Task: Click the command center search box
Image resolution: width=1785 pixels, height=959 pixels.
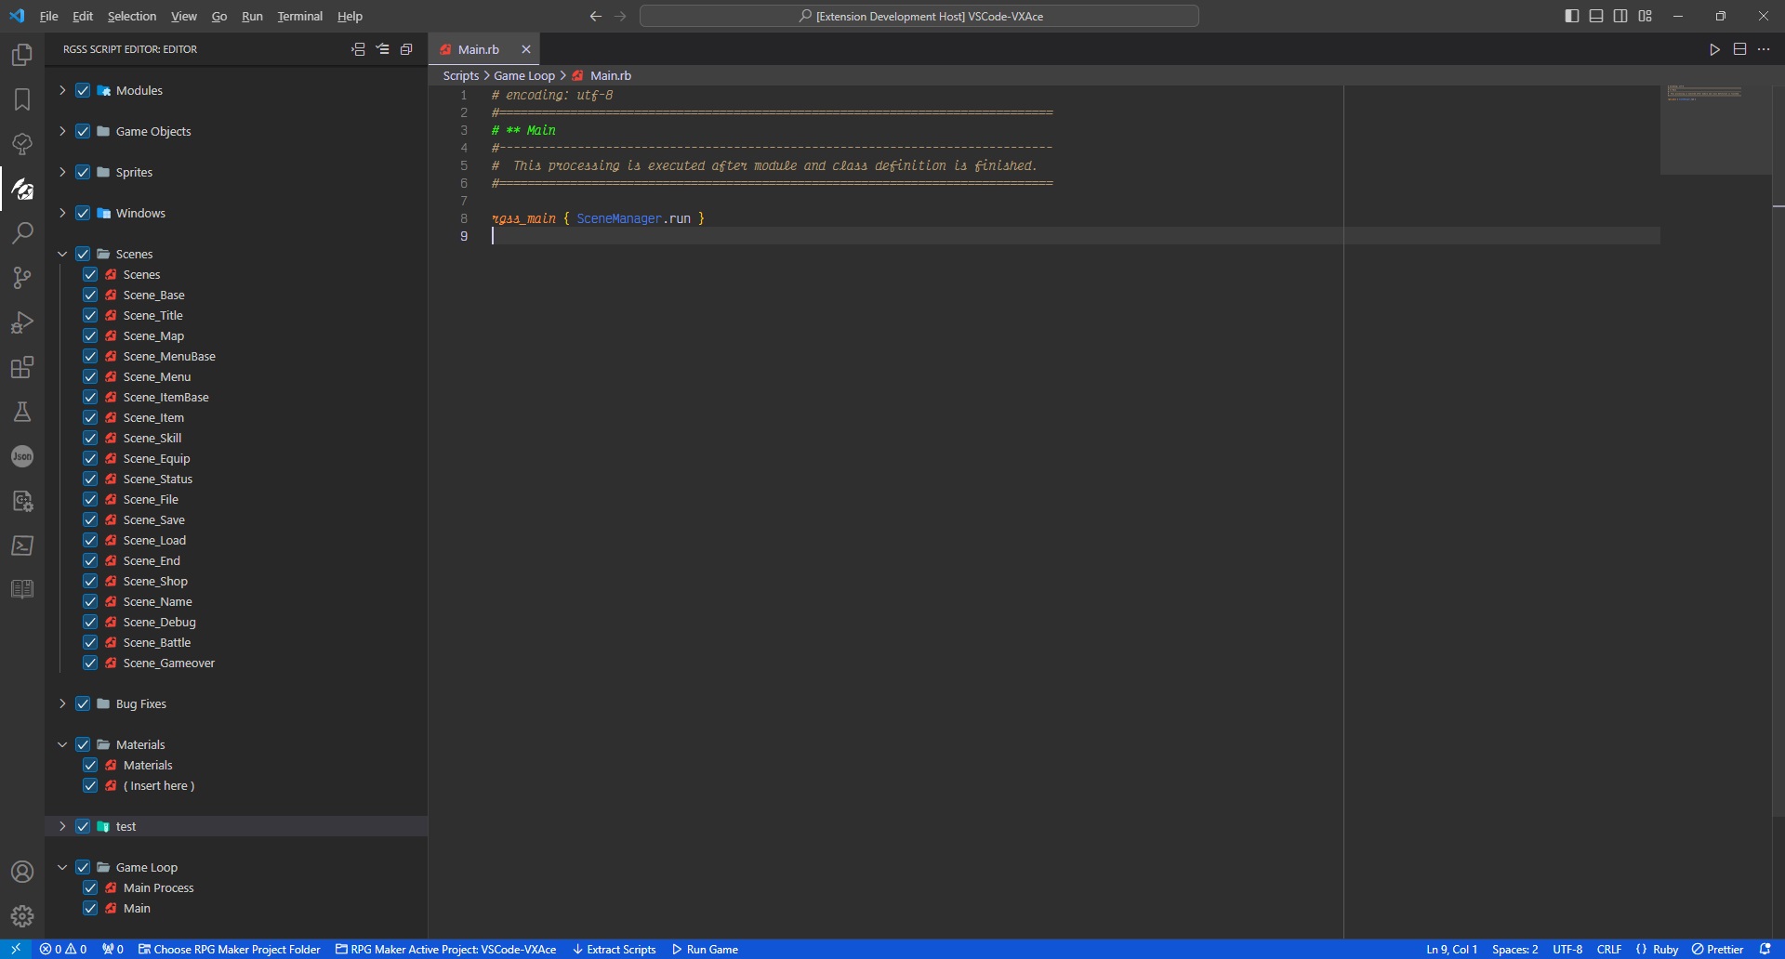Action: pyautogui.click(x=919, y=16)
